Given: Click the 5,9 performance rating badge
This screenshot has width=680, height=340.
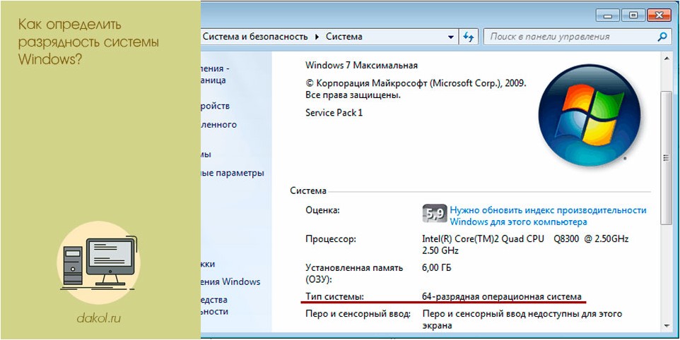Looking at the screenshot, I should 434,213.
